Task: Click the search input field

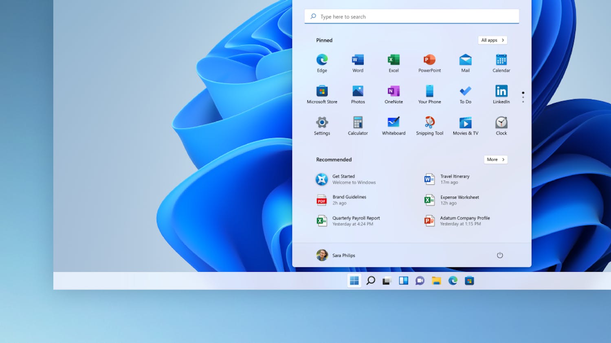Action: pos(411,16)
